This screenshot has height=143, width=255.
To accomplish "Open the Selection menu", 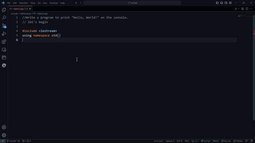I will coord(24,3).
